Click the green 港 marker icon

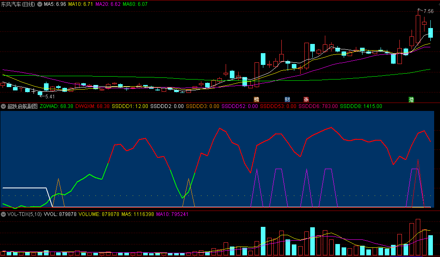(411, 99)
